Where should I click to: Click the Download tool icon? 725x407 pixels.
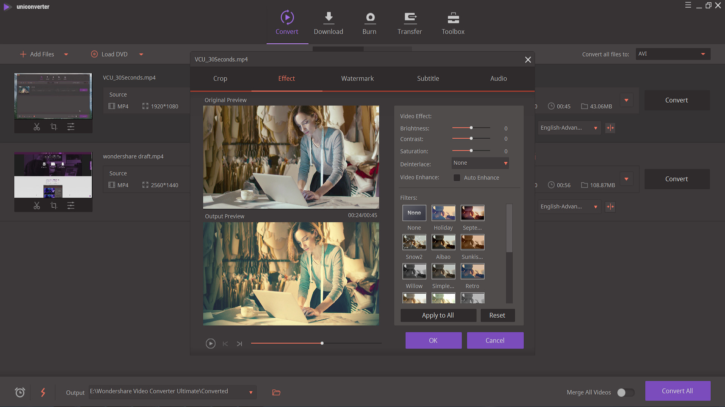pyautogui.click(x=328, y=17)
